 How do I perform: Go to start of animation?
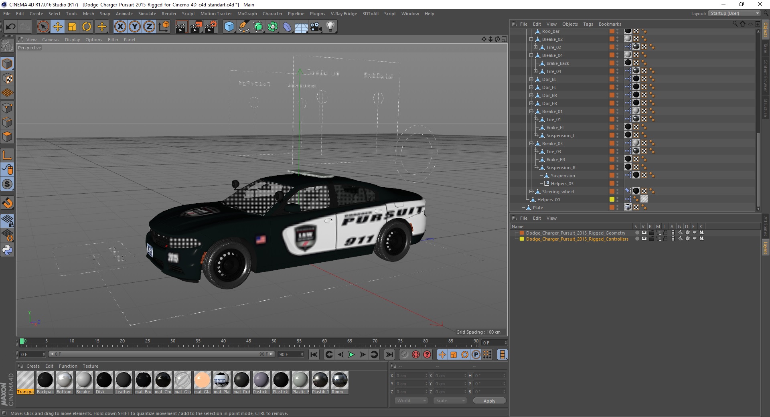click(x=314, y=354)
